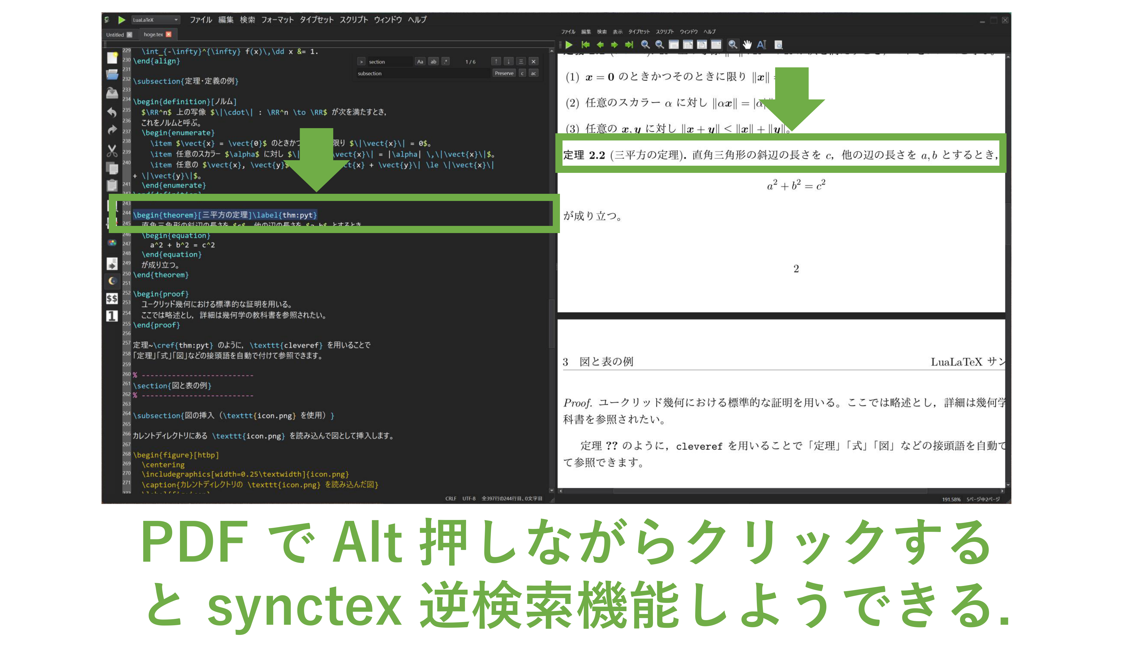
Task: Switch to the Untitled document tab
Action: coord(115,34)
